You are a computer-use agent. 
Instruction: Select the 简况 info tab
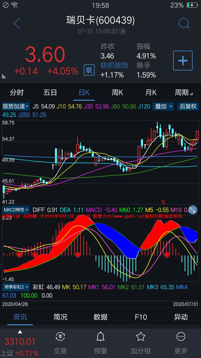(x=60, y=317)
